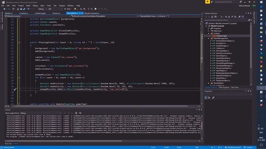The image size is (266, 149).
Task: Open the Debug menu
Action: (35, 5)
